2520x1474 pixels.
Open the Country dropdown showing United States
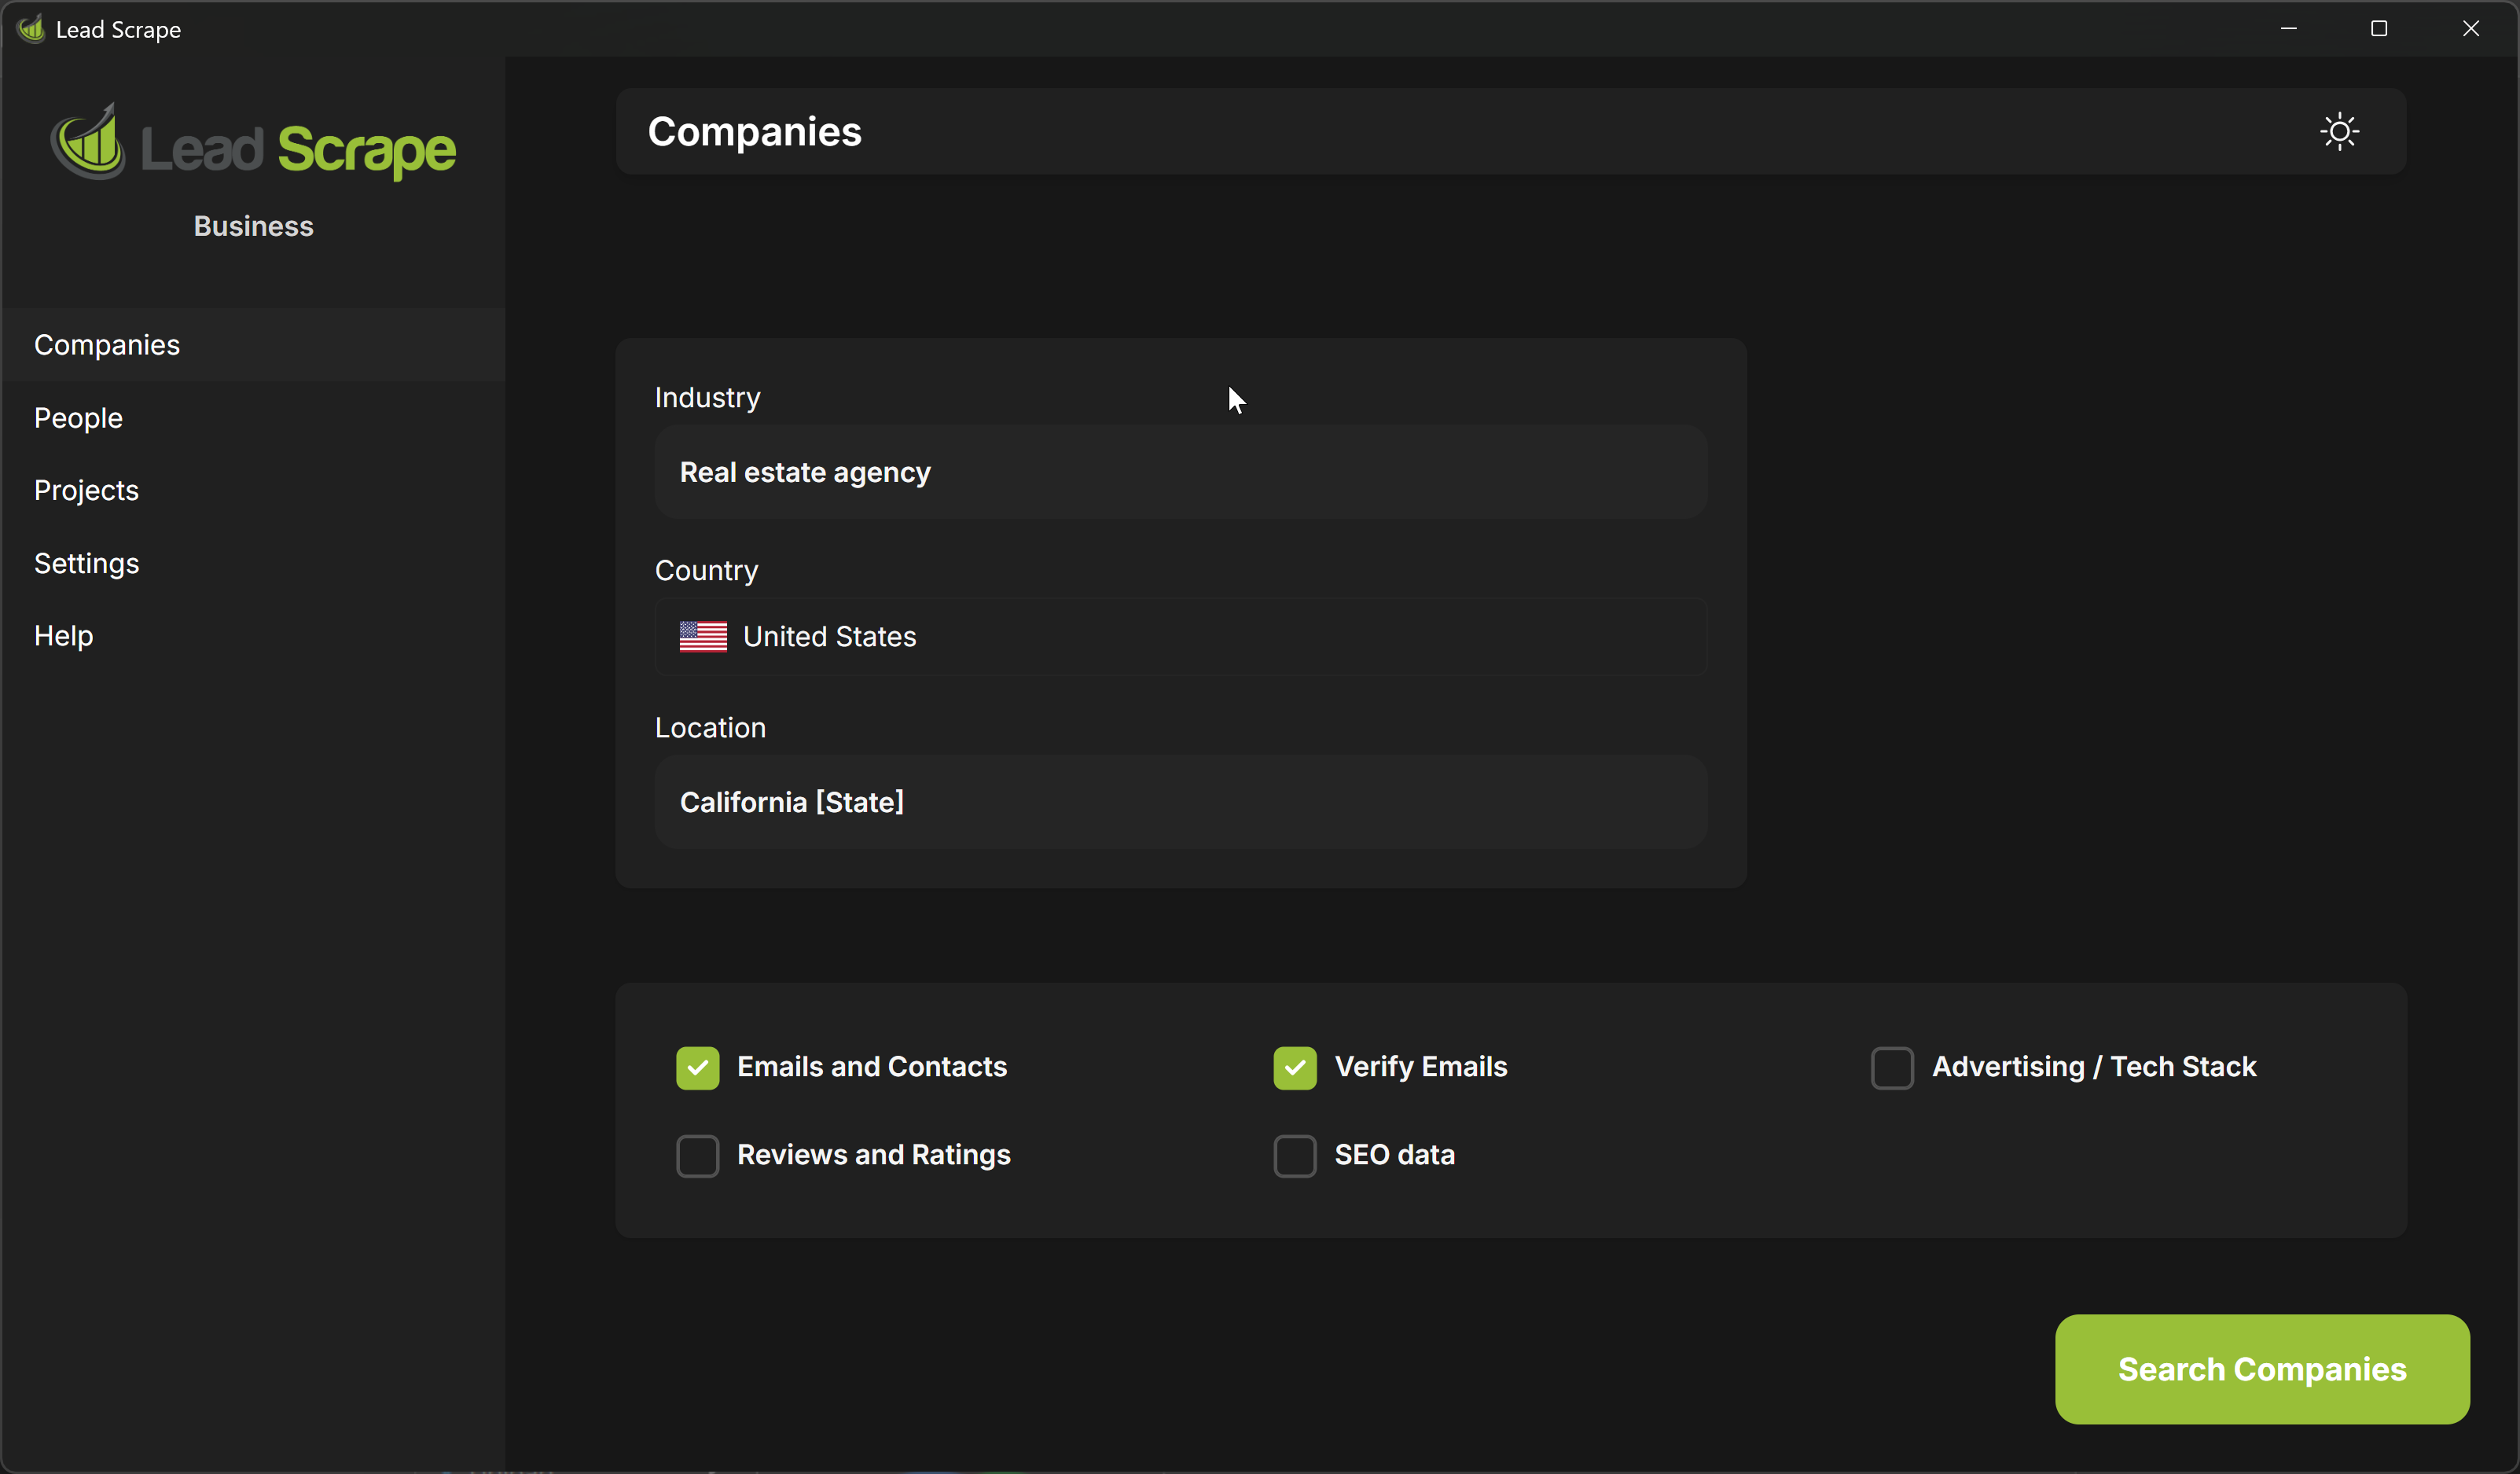(1180, 637)
